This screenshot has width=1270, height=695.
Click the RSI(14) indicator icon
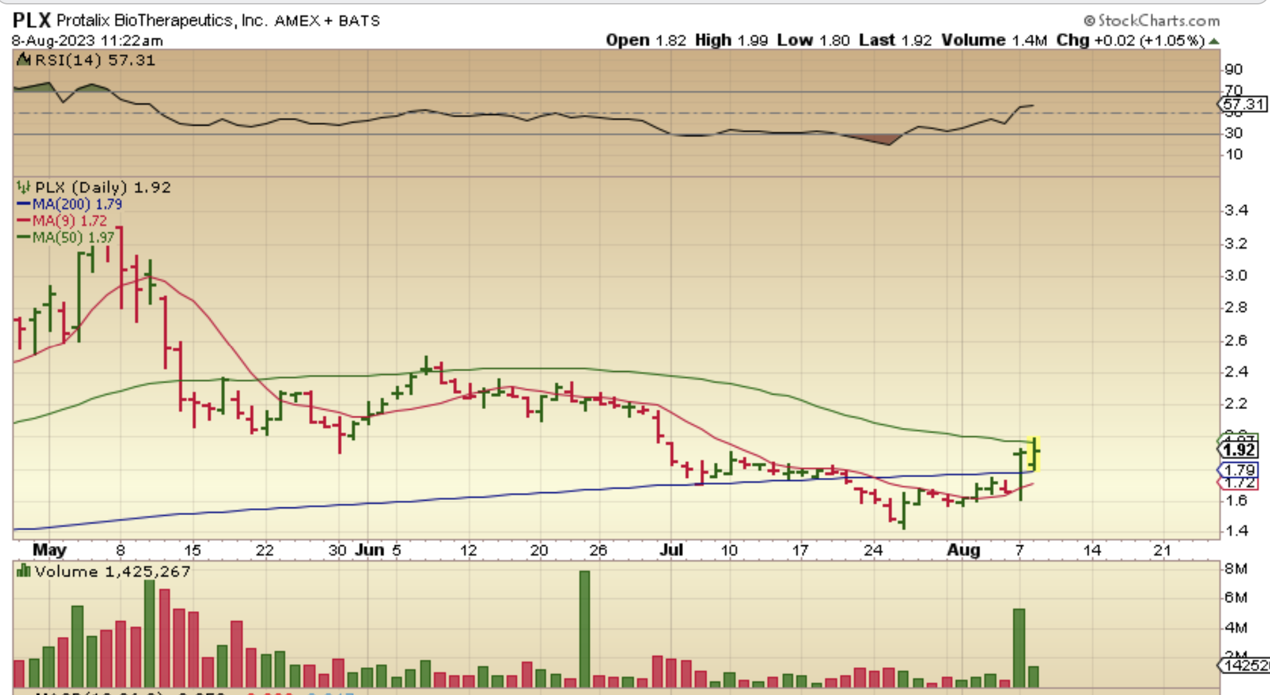[23, 60]
